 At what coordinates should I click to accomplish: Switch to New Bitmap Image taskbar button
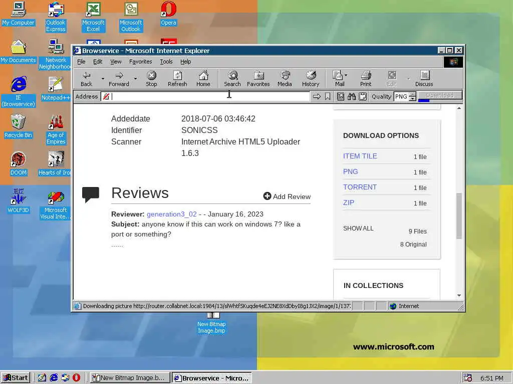coord(130,377)
